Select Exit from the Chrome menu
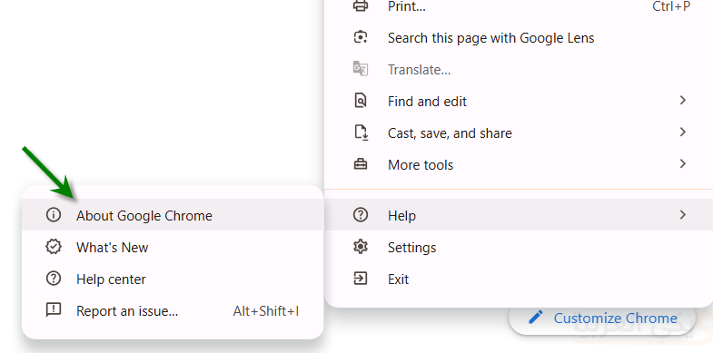Screen dimensions: 713x353 click(519, 279)
